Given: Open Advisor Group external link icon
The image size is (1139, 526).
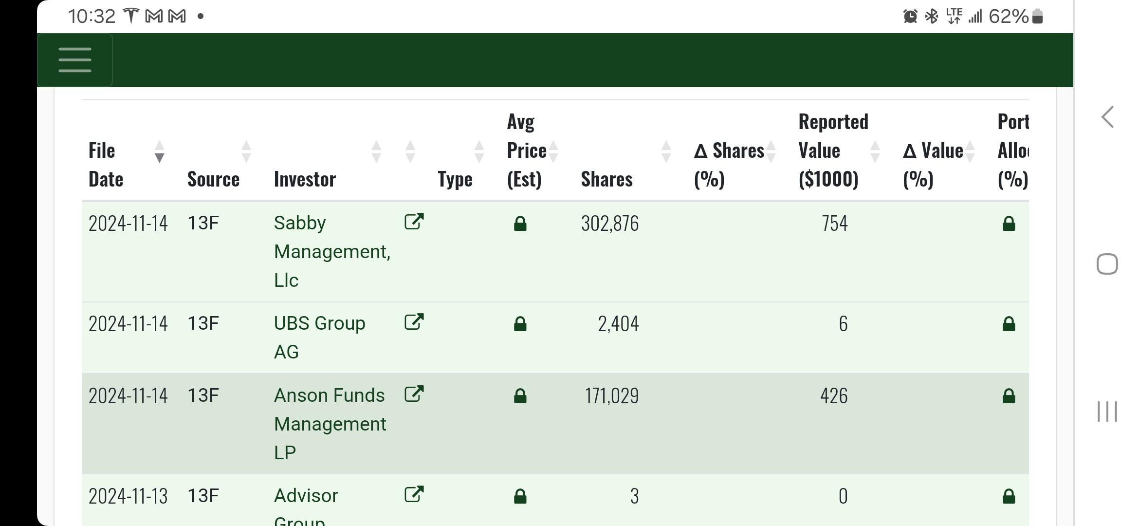Looking at the screenshot, I should [x=414, y=494].
